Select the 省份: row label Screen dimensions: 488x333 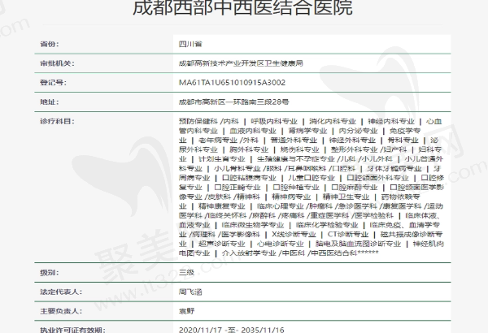[x=50, y=44]
